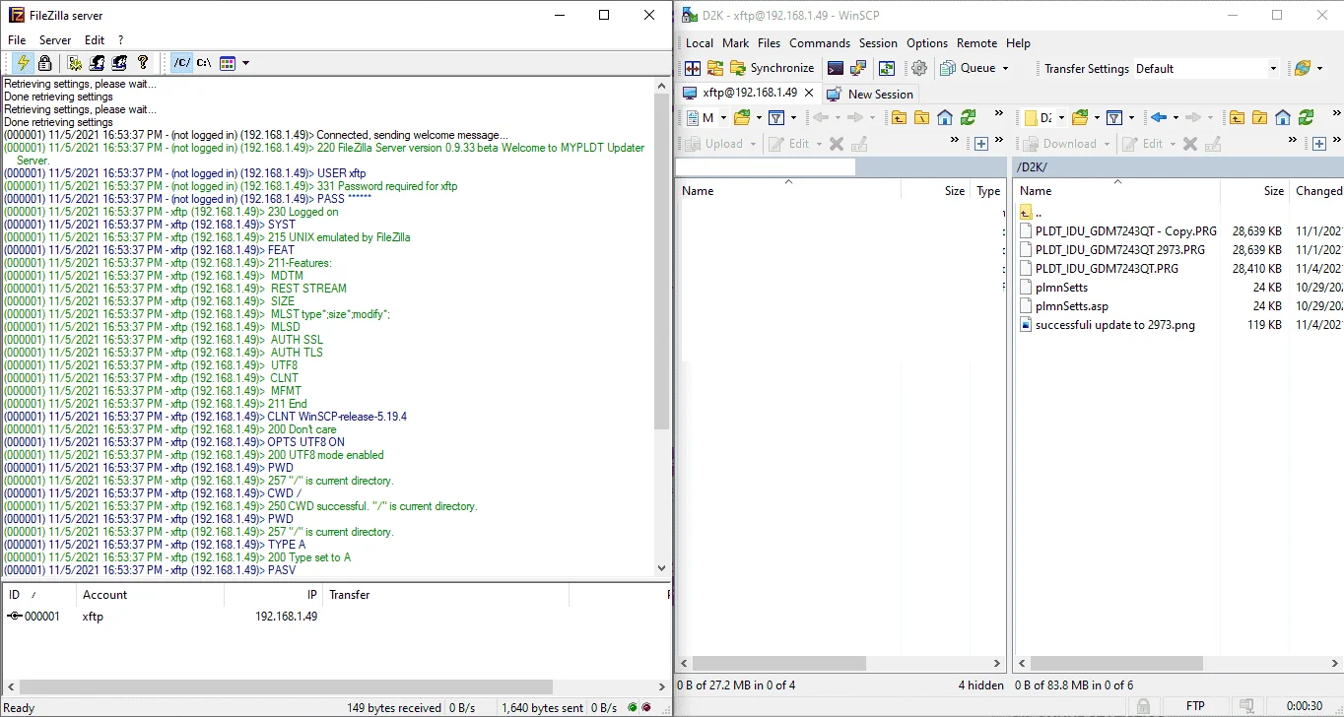Click the local panel new item plus icon
This screenshot has height=717, width=1344.
(x=981, y=144)
